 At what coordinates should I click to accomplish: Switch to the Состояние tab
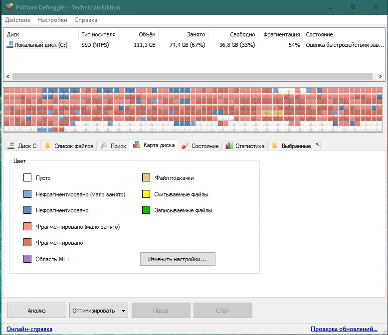[x=200, y=146]
